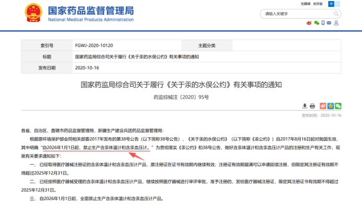Open the mobile phone icon in the header
This screenshot has width=362, height=204.
click(x=323, y=23)
